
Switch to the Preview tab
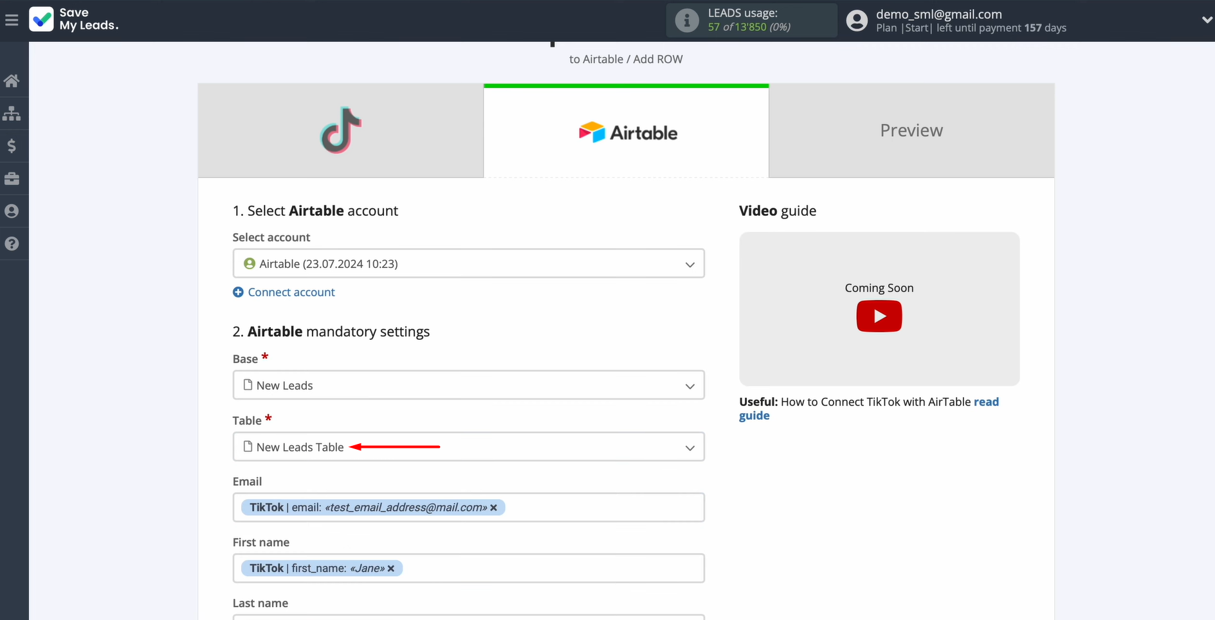(x=911, y=131)
